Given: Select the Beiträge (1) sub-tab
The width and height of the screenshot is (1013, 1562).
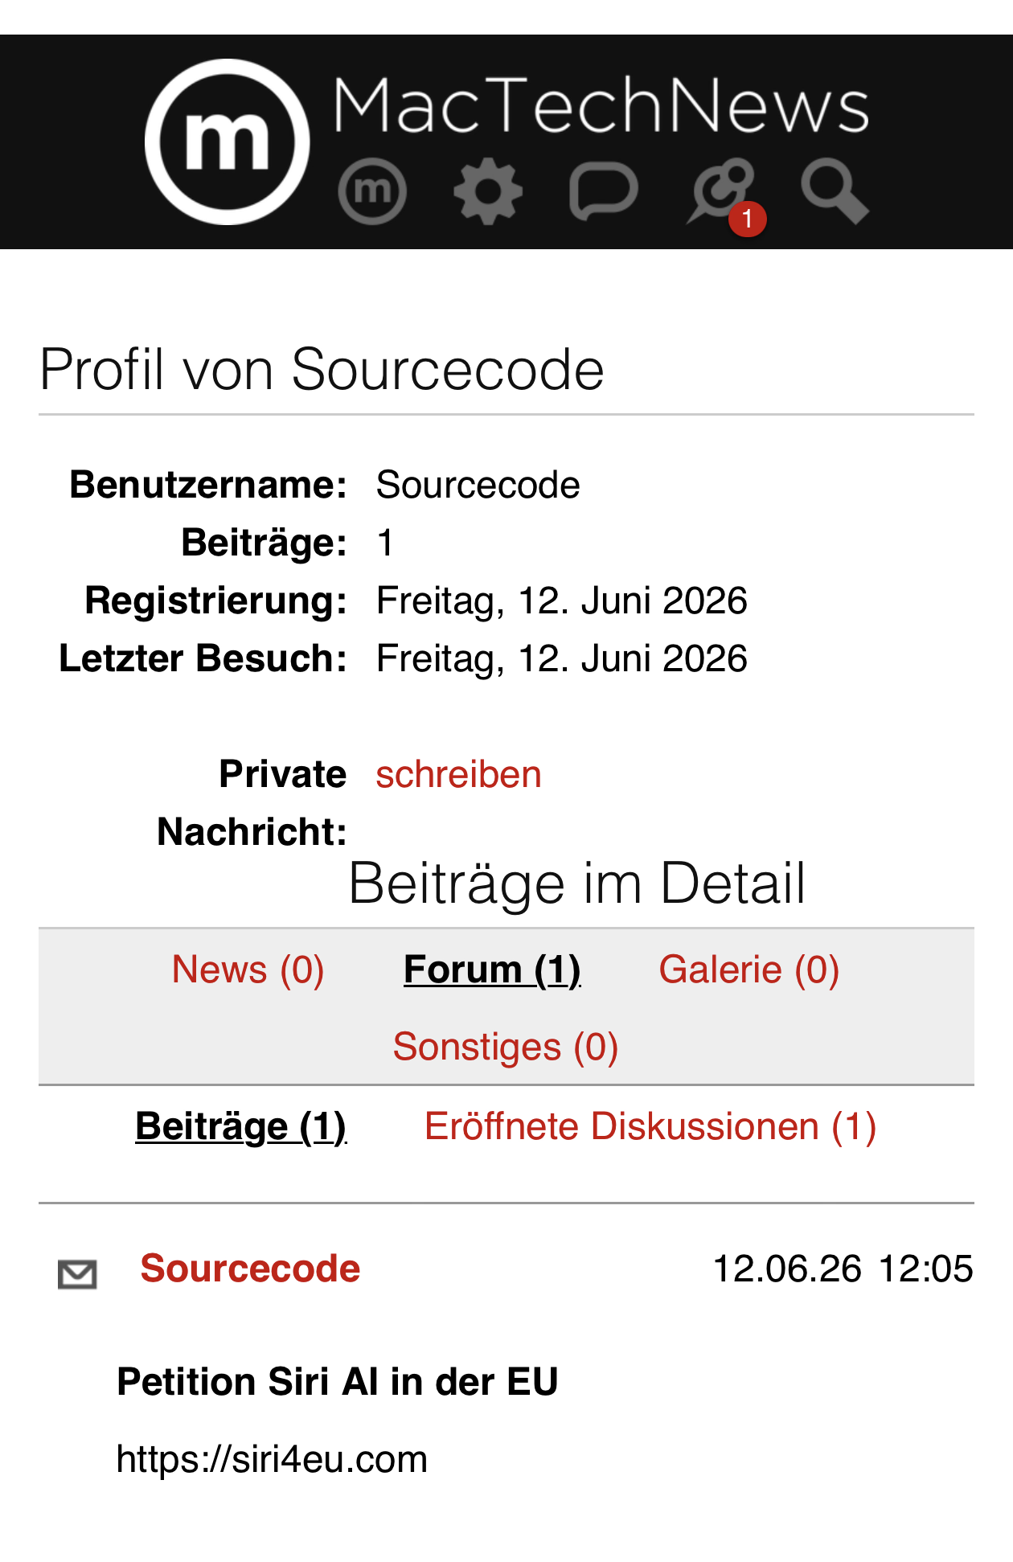Looking at the screenshot, I should (241, 1126).
